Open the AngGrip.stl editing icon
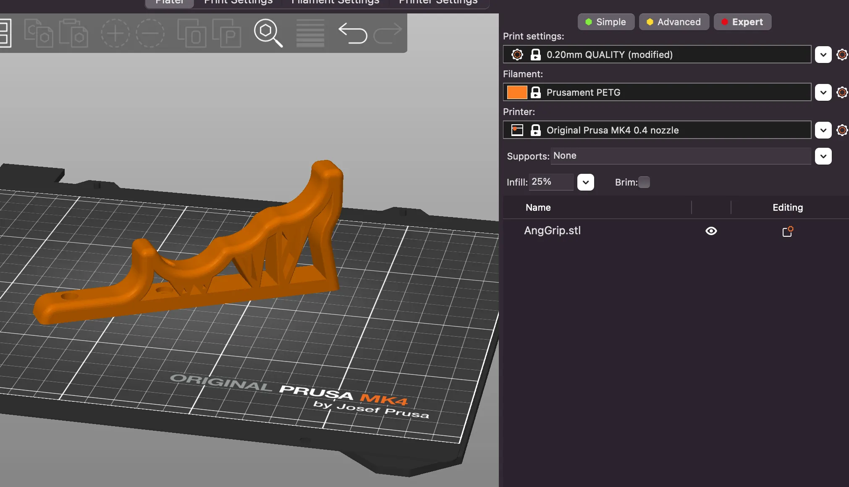The height and width of the screenshot is (487, 849). tap(788, 231)
